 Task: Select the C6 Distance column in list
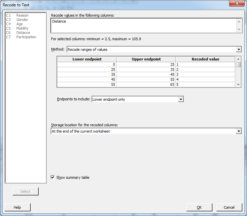[x=23, y=33]
